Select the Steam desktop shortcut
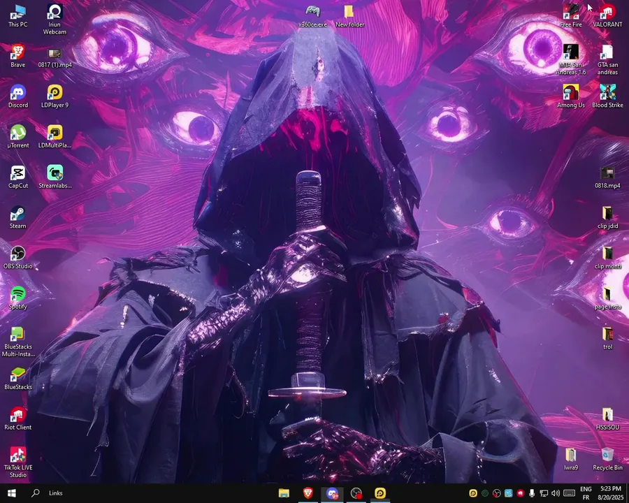629x503 pixels. pyautogui.click(x=18, y=217)
